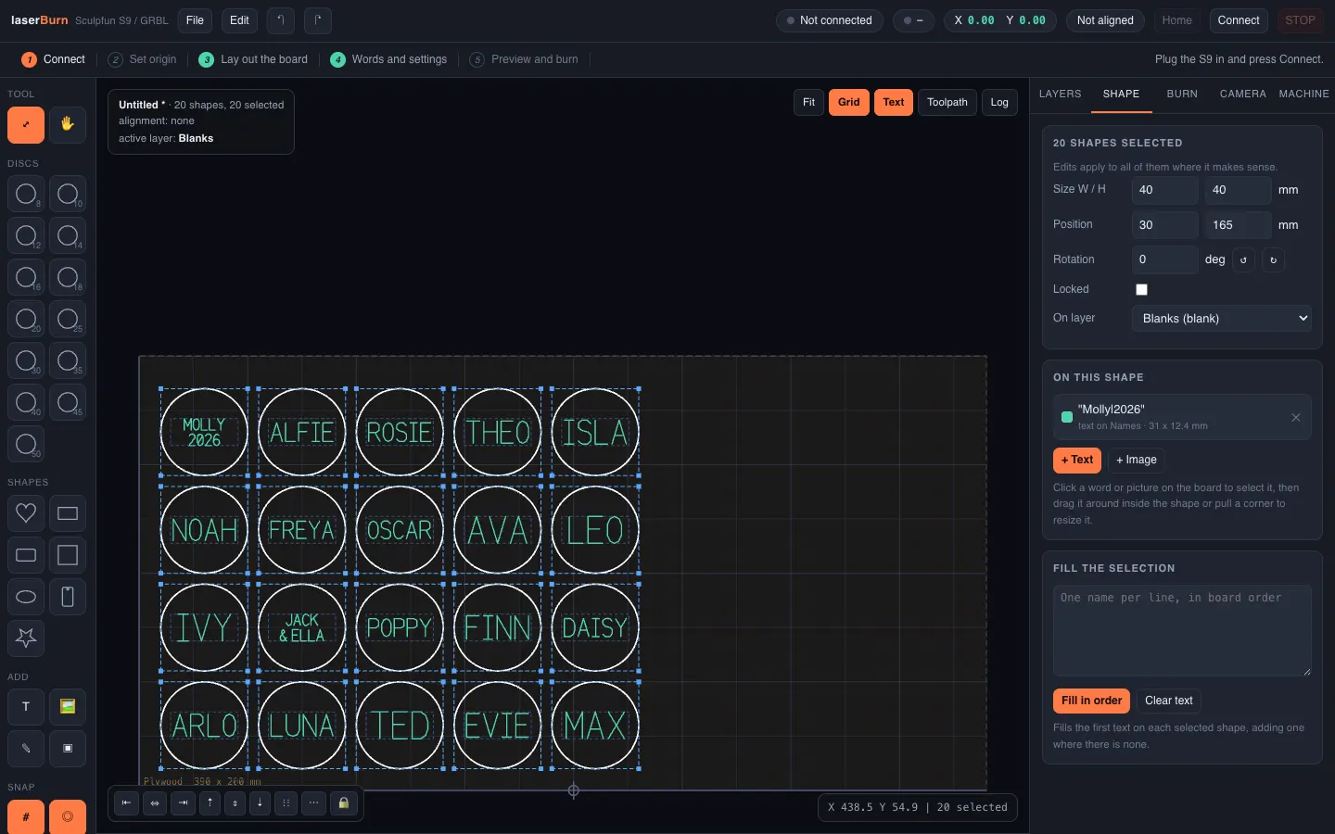Toggle the Locked checkbox
1335x834 pixels.
pyautogui.click(x=1141, y=290)
